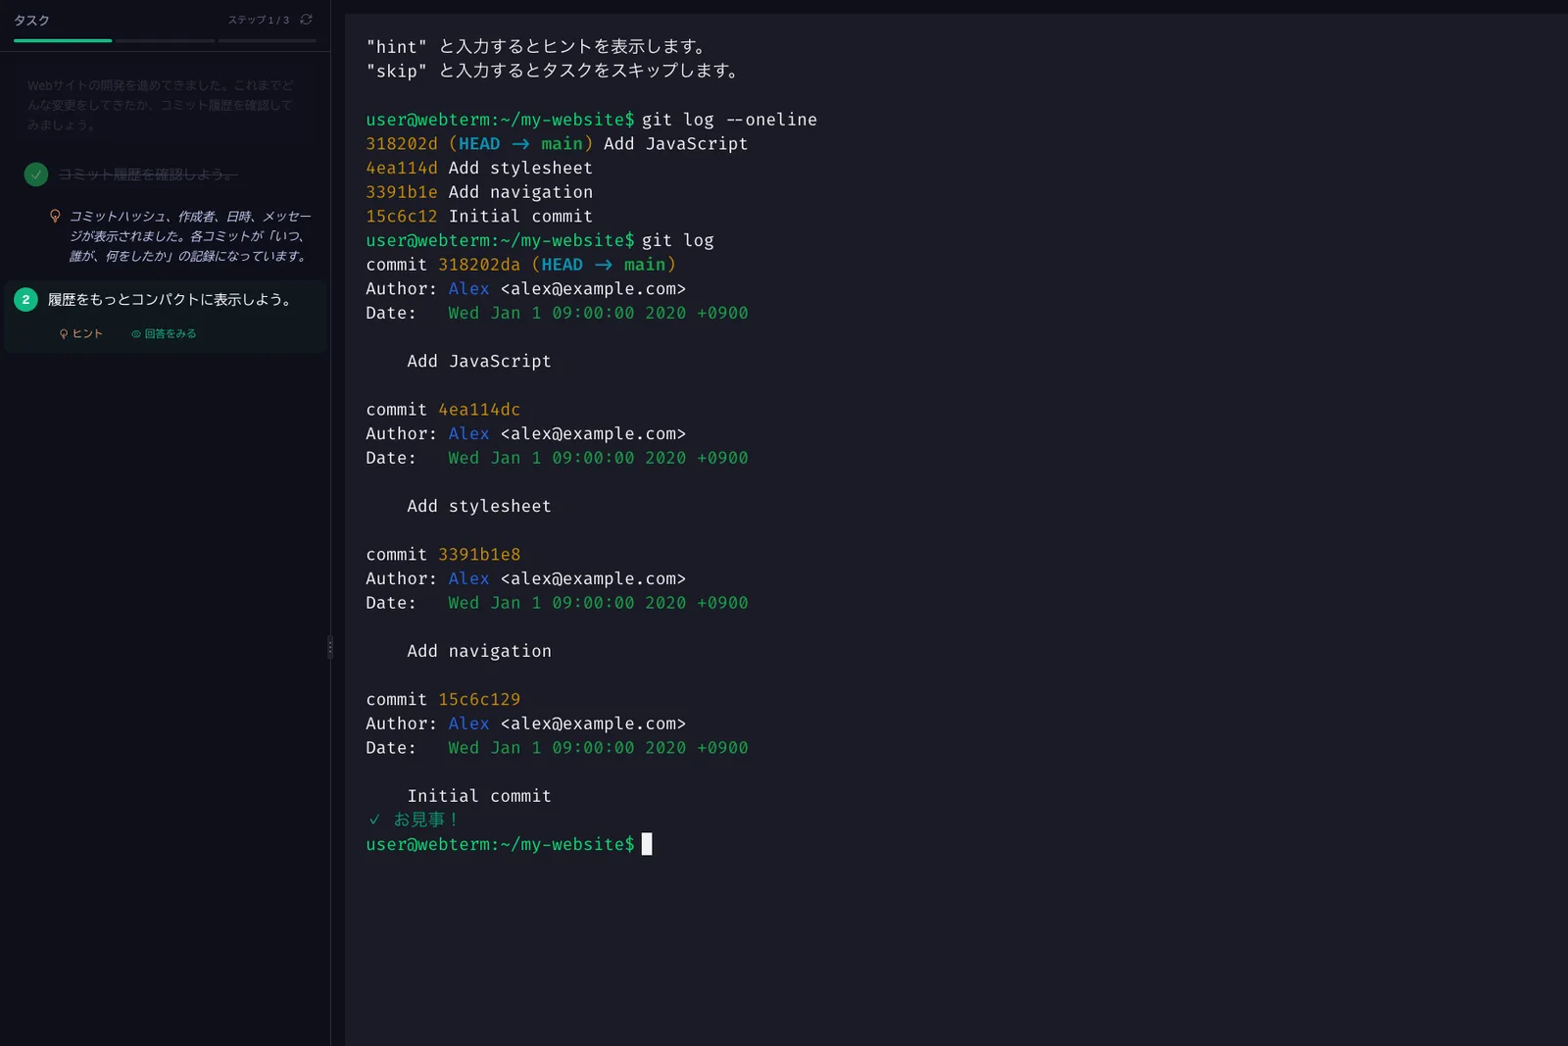
Task: Click 回答をみる to show the answer
Action: [x=164, y=334]
